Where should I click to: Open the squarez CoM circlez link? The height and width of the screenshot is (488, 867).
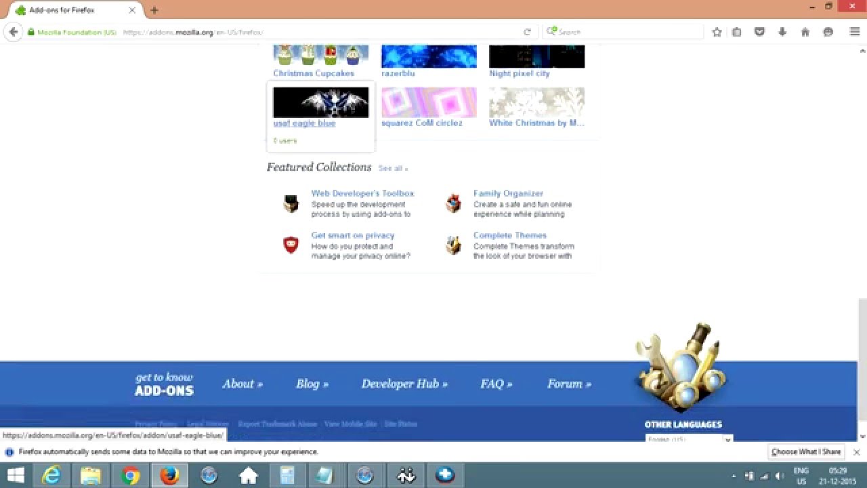(x=422, y=123)
